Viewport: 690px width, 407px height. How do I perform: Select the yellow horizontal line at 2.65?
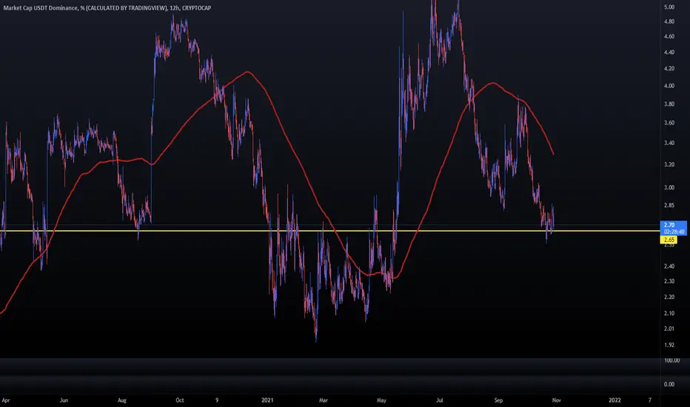330,231
